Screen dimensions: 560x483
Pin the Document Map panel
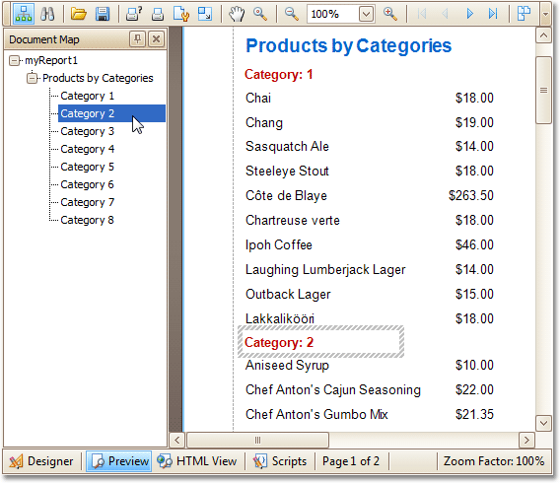(x=137, y=38)
